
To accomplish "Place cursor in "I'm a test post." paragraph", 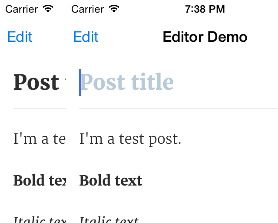I will [x=130, y=139].
